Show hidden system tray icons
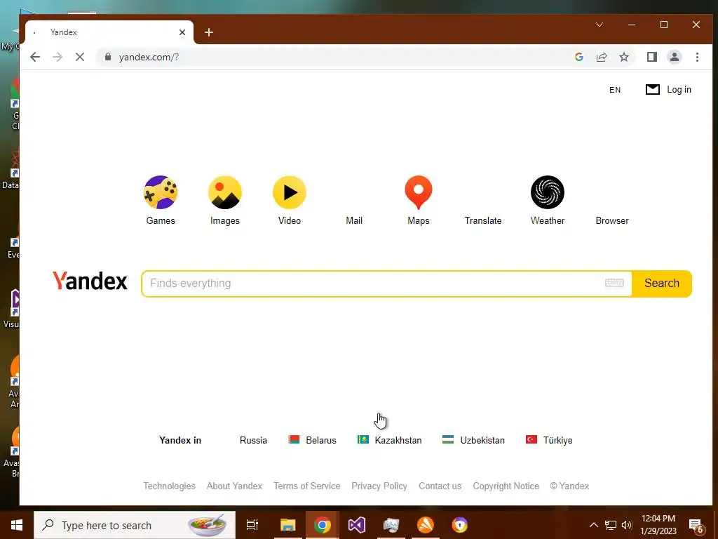The width and height of the screenshot is (718, 539). pyautogui.click(x=593, y=525)
